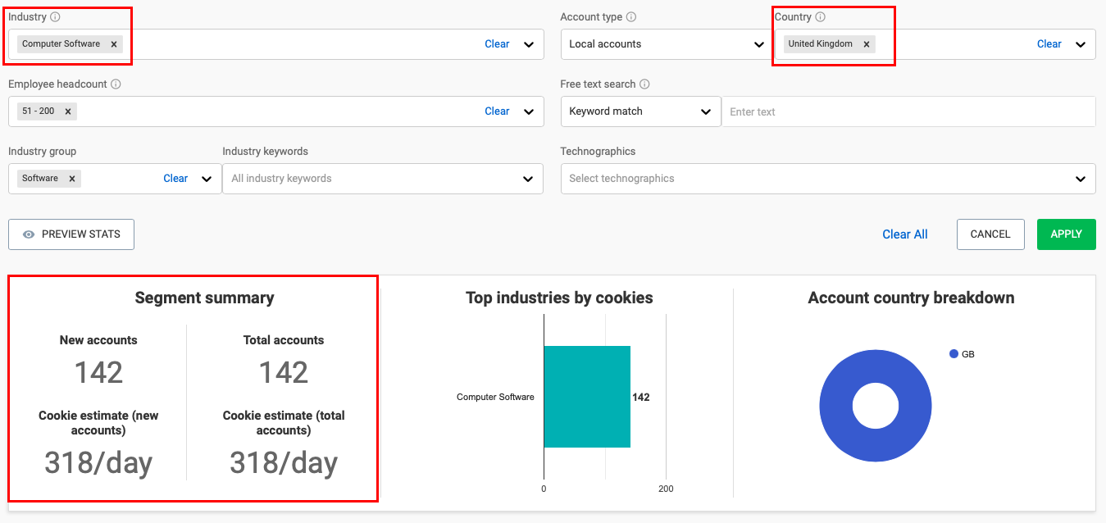Open the Employee headcount info icon
1106x523 pixels.
click(x=116, y=84)
